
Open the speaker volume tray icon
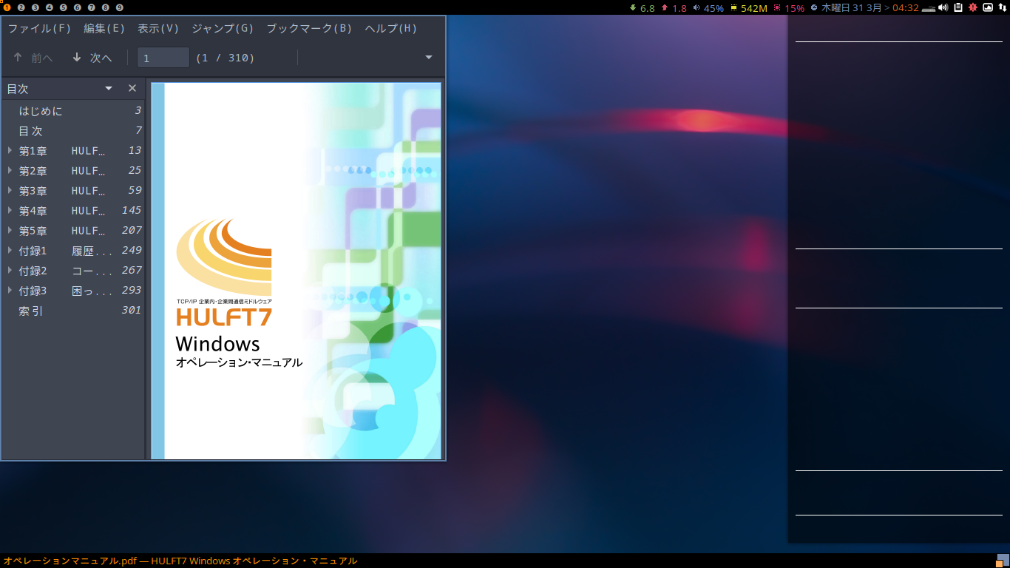click(x=943, y=7)
